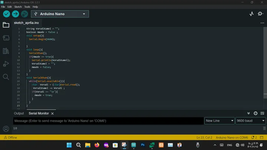This screenshot has height=150, width=267.
Task: Open the Serial Plotter icon
Action: pos(251,14)
